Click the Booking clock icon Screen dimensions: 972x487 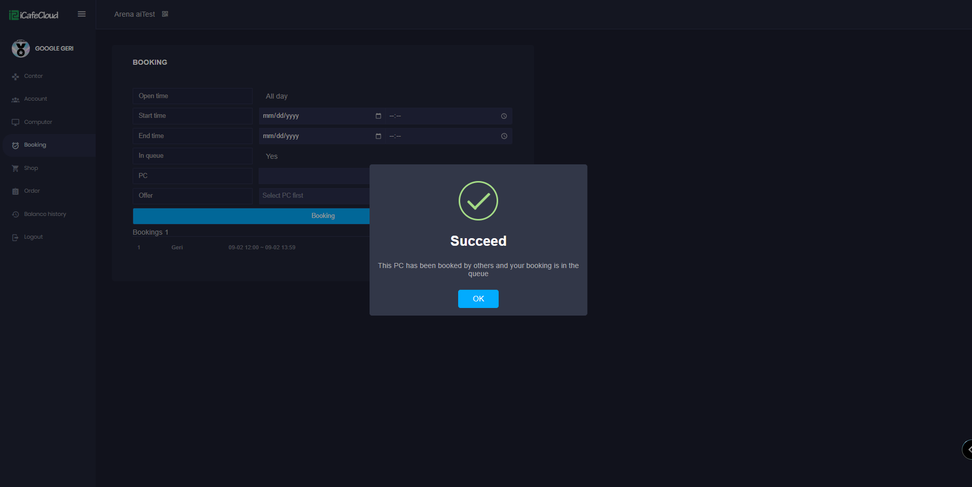tap(16, 146)
